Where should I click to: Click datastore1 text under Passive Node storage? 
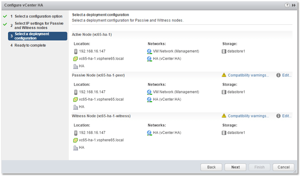pos(236,92)
